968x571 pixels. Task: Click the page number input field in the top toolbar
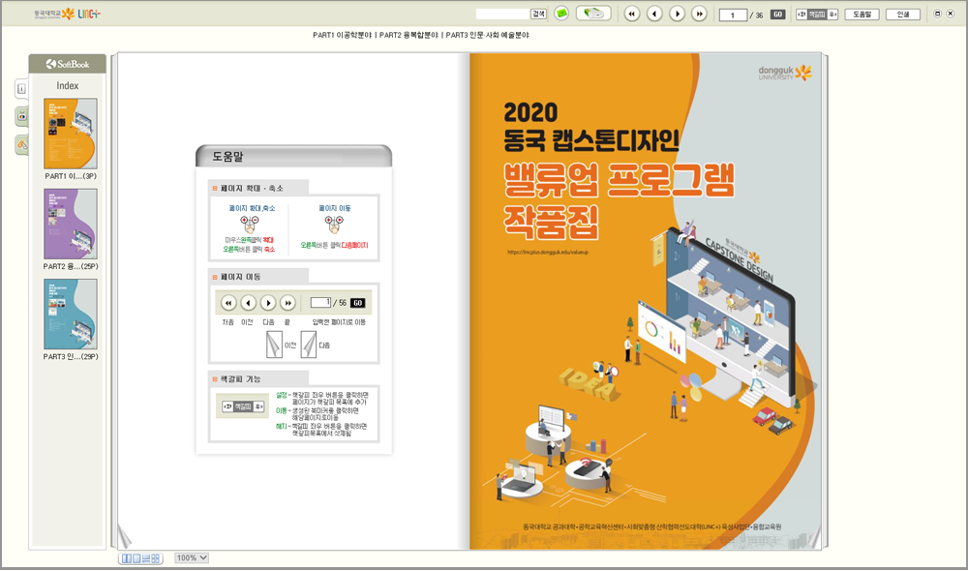[733, 15]
